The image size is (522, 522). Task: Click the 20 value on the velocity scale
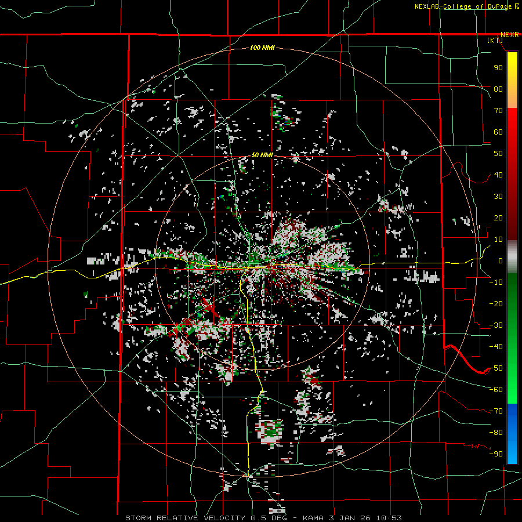[x=498, y=218]
